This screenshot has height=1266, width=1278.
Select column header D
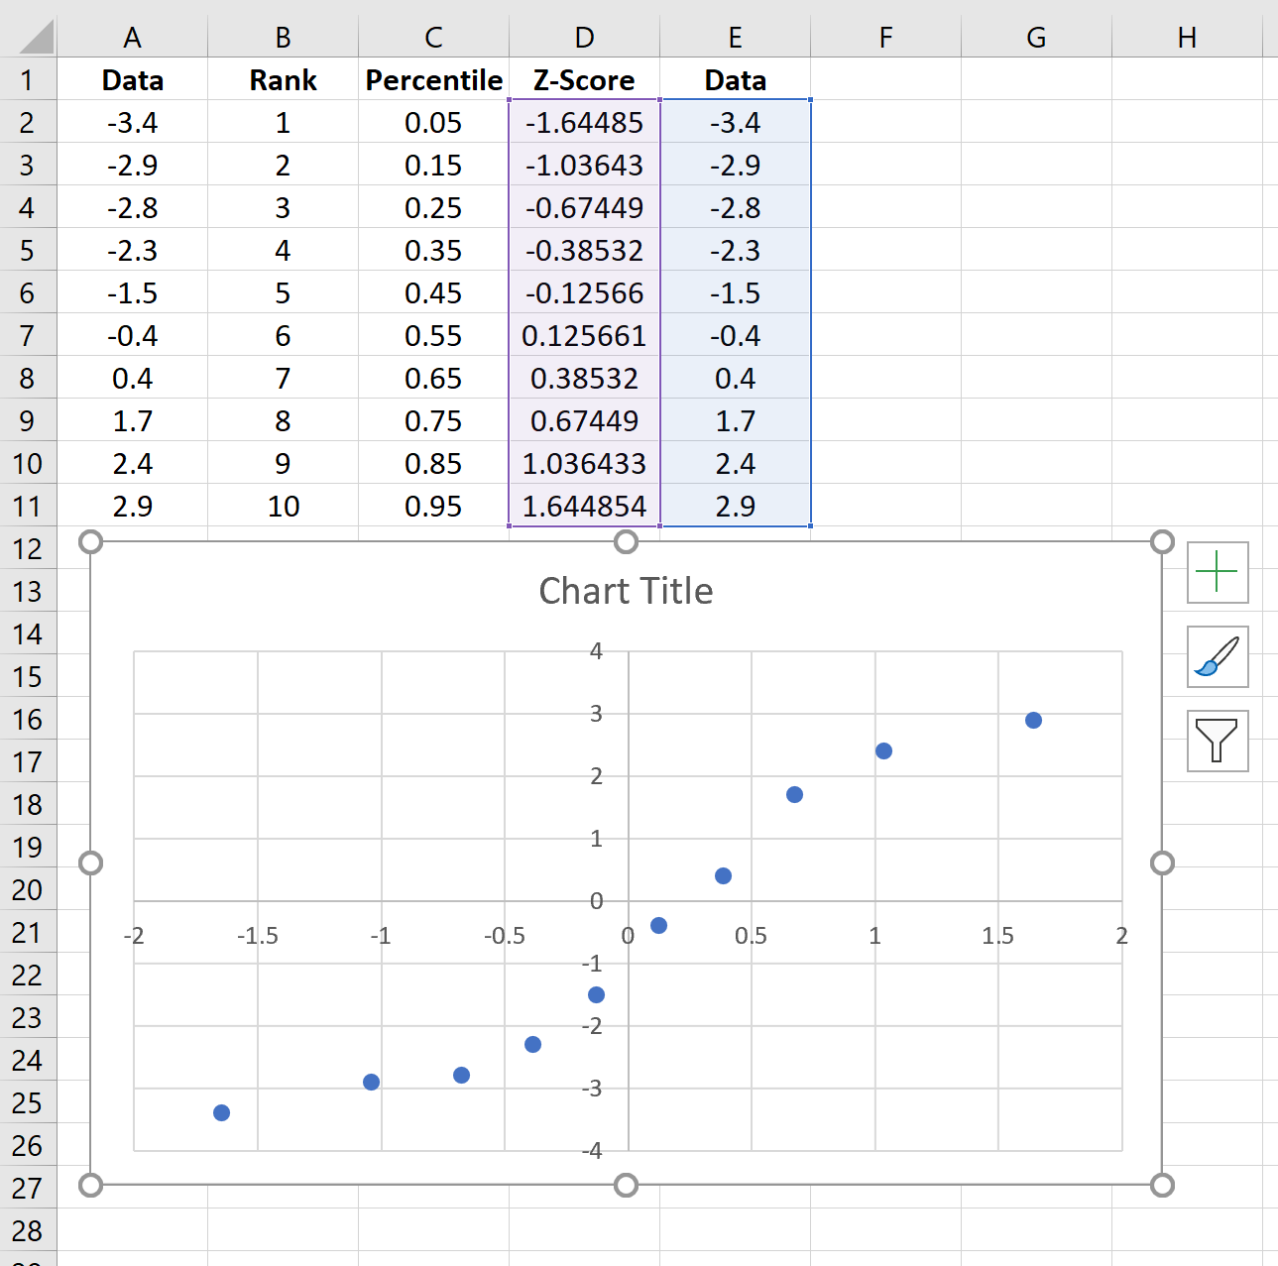584,37
